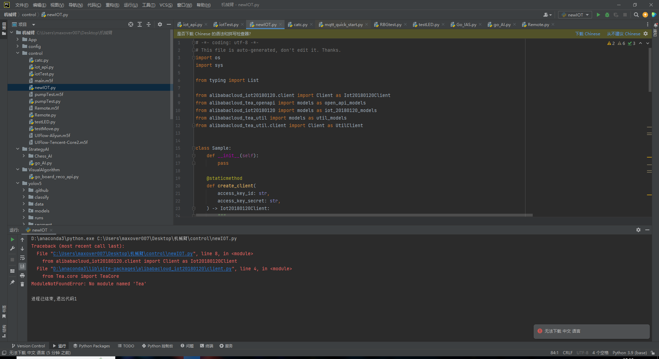659x359 pixels.
Task: Open the Code With Me user icon
Action: click(x=547, y=15)
